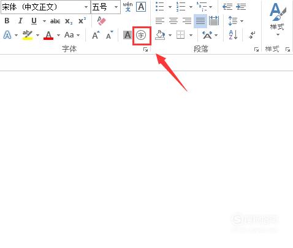293x248 pixels.
Task: Select Align Left icon
Action: point(160,21)
